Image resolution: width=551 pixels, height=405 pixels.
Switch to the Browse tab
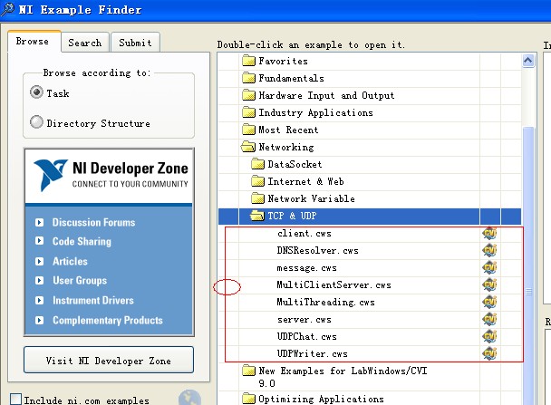tap(33, 42)
